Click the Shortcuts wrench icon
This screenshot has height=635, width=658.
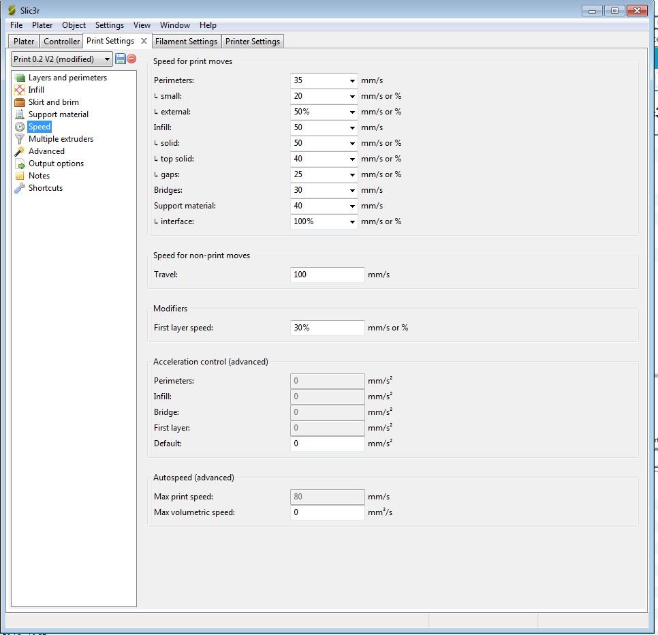(x=20, y=188)
